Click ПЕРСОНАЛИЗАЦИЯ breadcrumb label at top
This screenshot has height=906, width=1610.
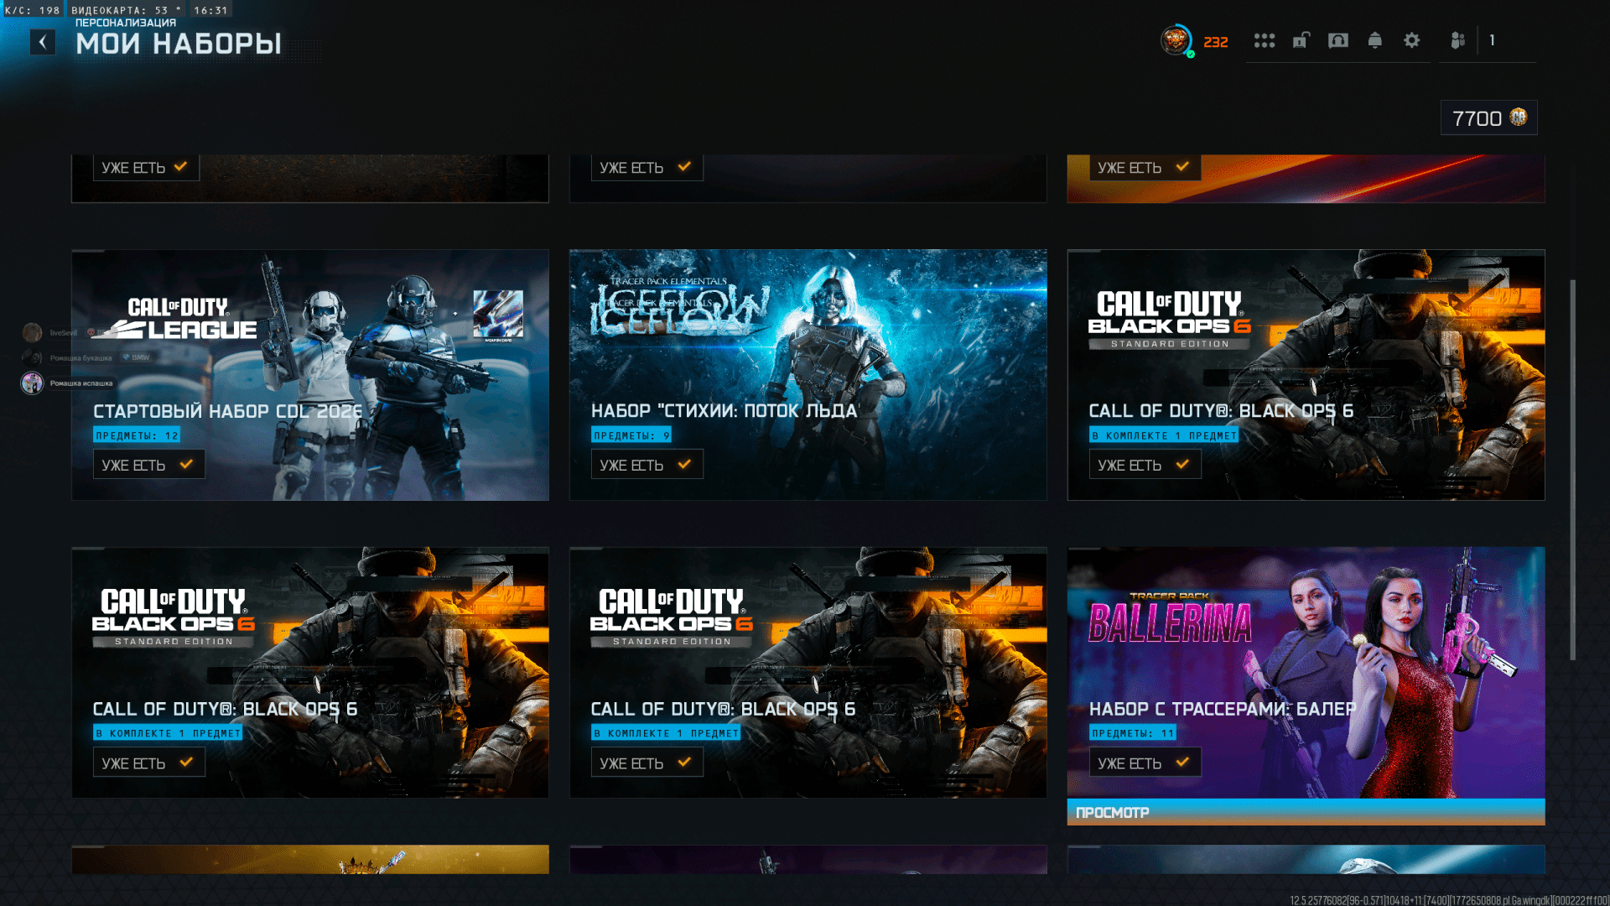(126, 23)
